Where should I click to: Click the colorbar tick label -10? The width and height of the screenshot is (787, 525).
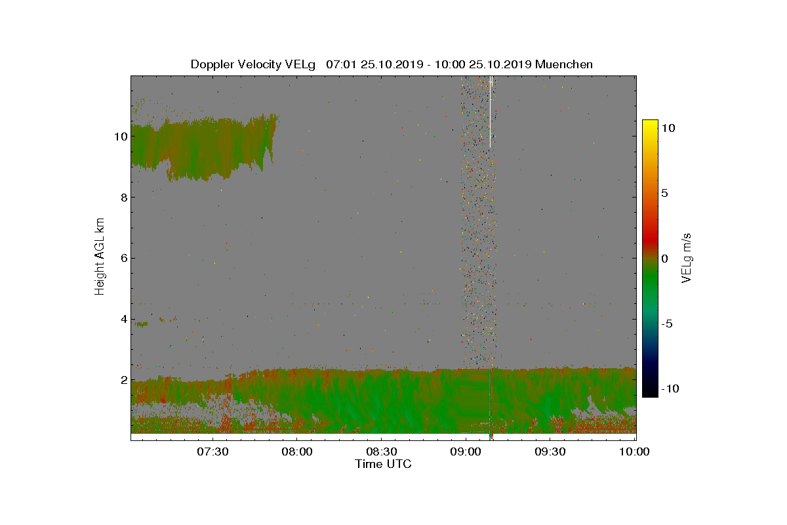tap(670, 388)
